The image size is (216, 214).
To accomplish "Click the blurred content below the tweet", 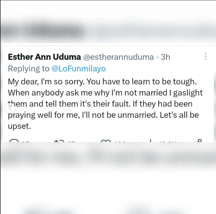I will pyautogui.click(x=108, y=157).
